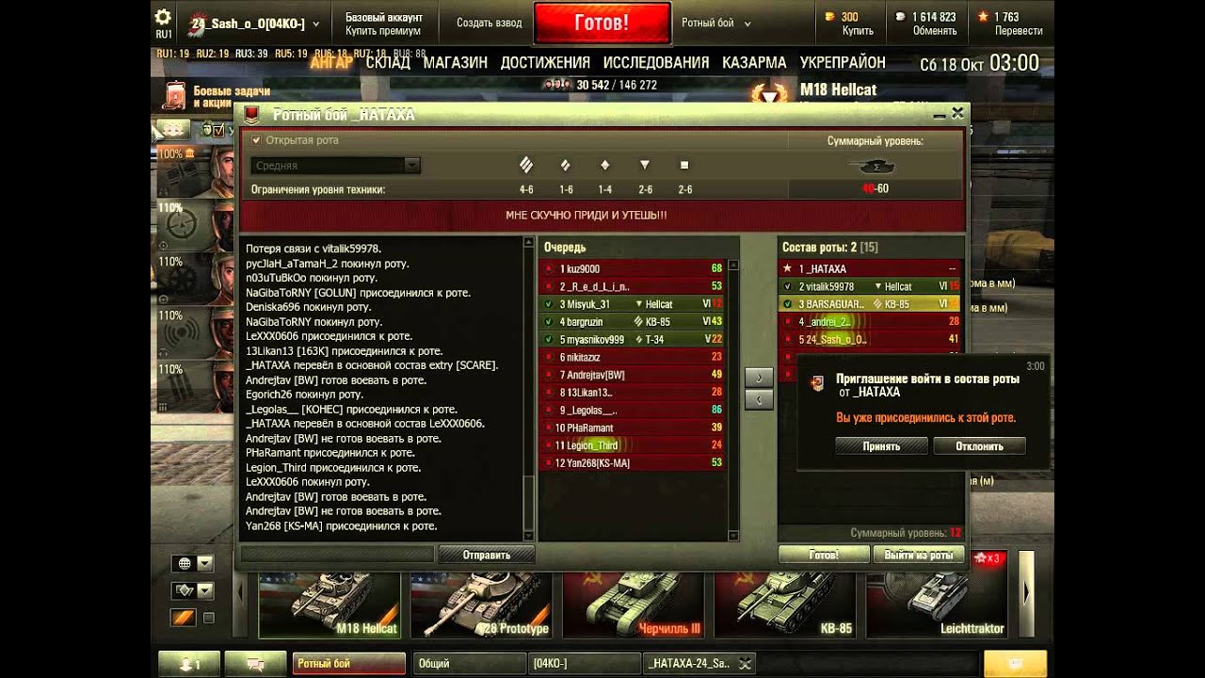The height and width of the screenshot is (678, 1205).
Task: Click invitation icon in popup
Action: click(817, 383)
